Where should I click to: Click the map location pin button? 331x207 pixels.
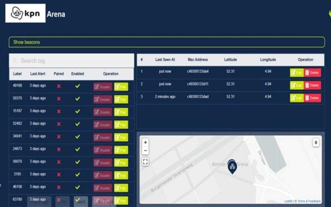[316, 143]
